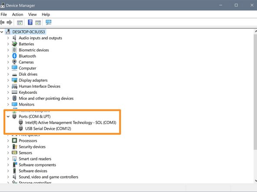Image resolution: width=257 pixels, height=192 pixels.
Task: Click the Display adapters icon
Action: coord(14,80)
